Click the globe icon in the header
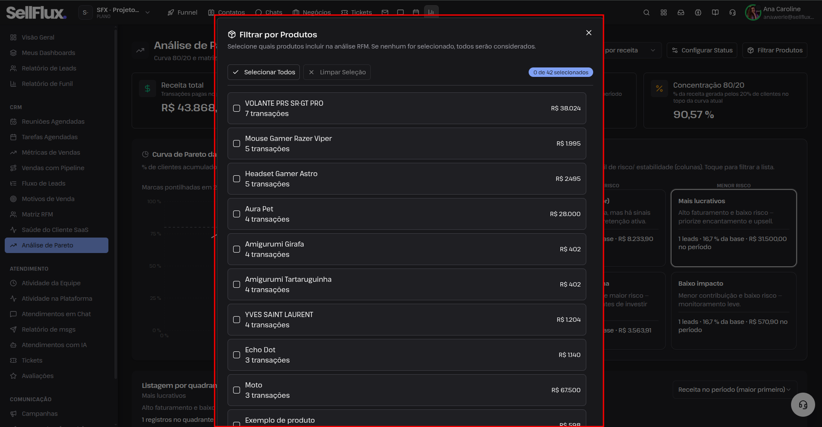Image resolution: width=822 pixels, height=427 pixels. tap(698, 12)
